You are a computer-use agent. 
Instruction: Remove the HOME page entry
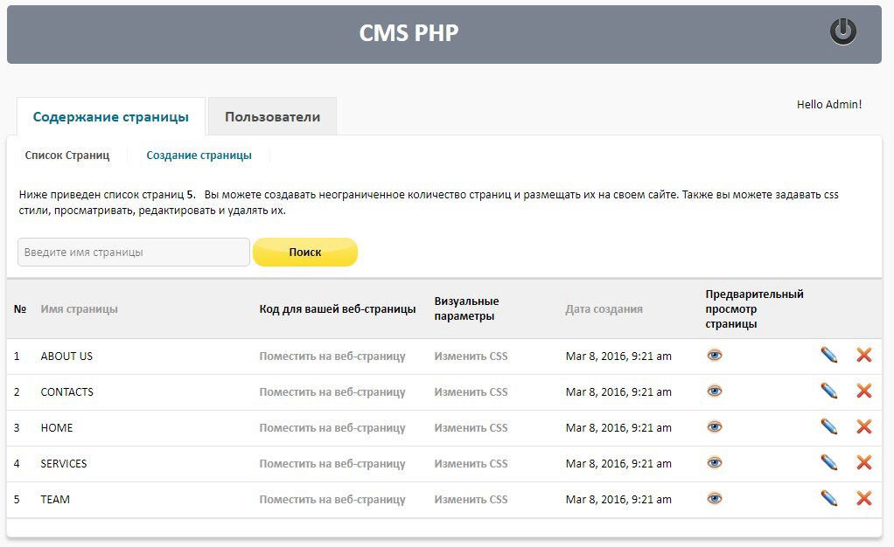pyautogui.click(x=864, y=426)
